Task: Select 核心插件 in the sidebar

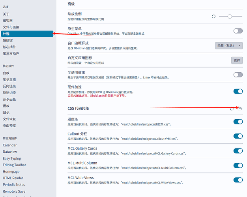Action: [9, 47]
